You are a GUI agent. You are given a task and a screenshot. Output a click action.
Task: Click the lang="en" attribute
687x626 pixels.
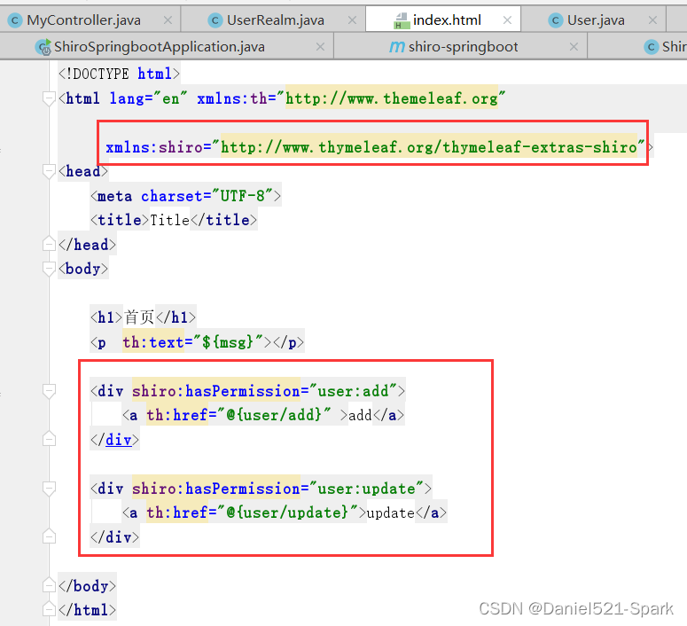[x=148, y=98]
